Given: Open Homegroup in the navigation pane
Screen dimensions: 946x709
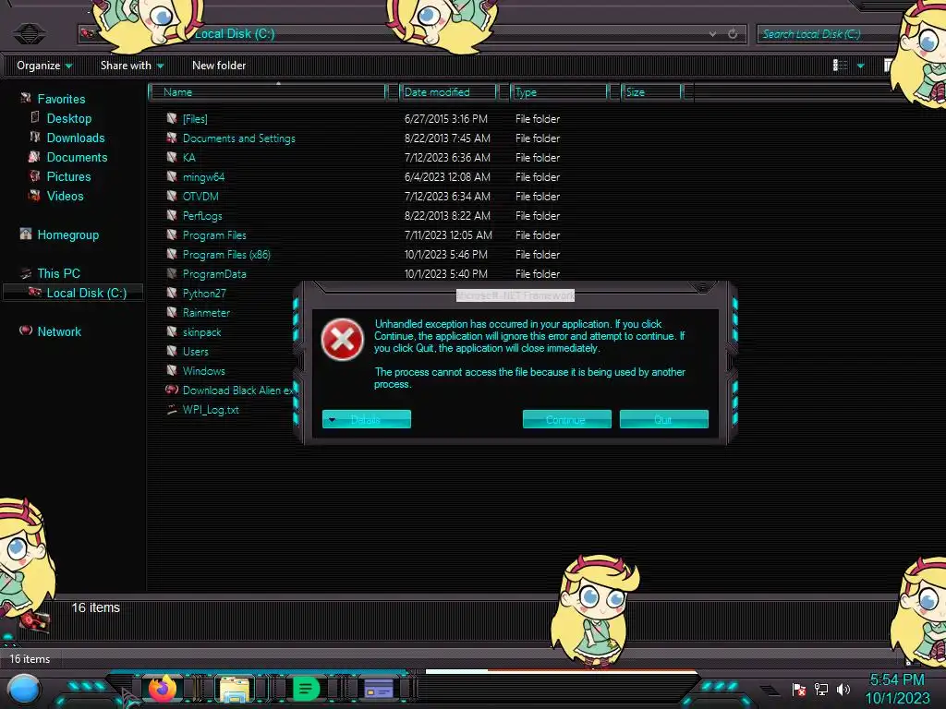Looking at the screenshot, I should point(68,235).
